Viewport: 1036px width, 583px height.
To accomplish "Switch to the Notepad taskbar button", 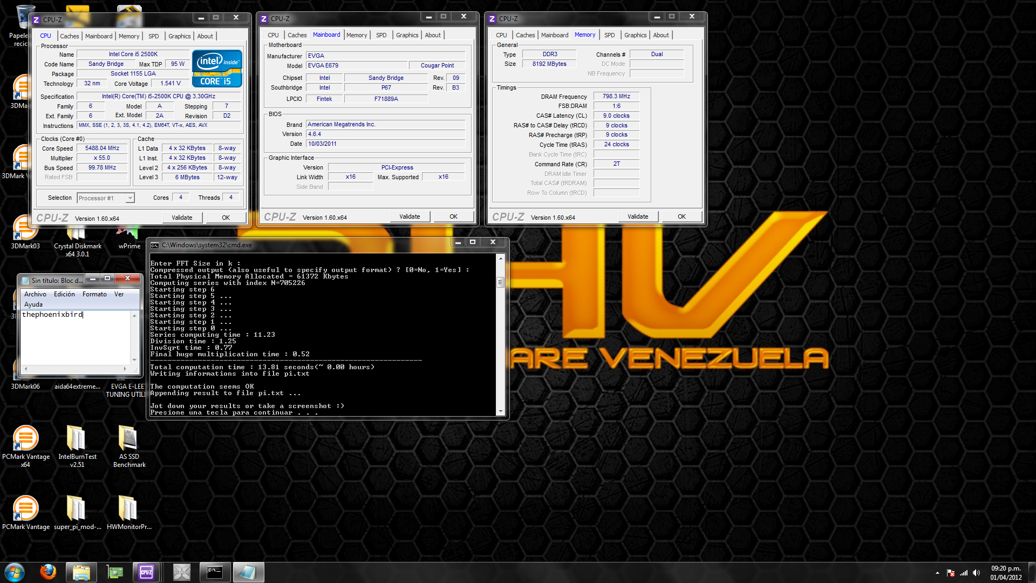I will pos(248,572).
